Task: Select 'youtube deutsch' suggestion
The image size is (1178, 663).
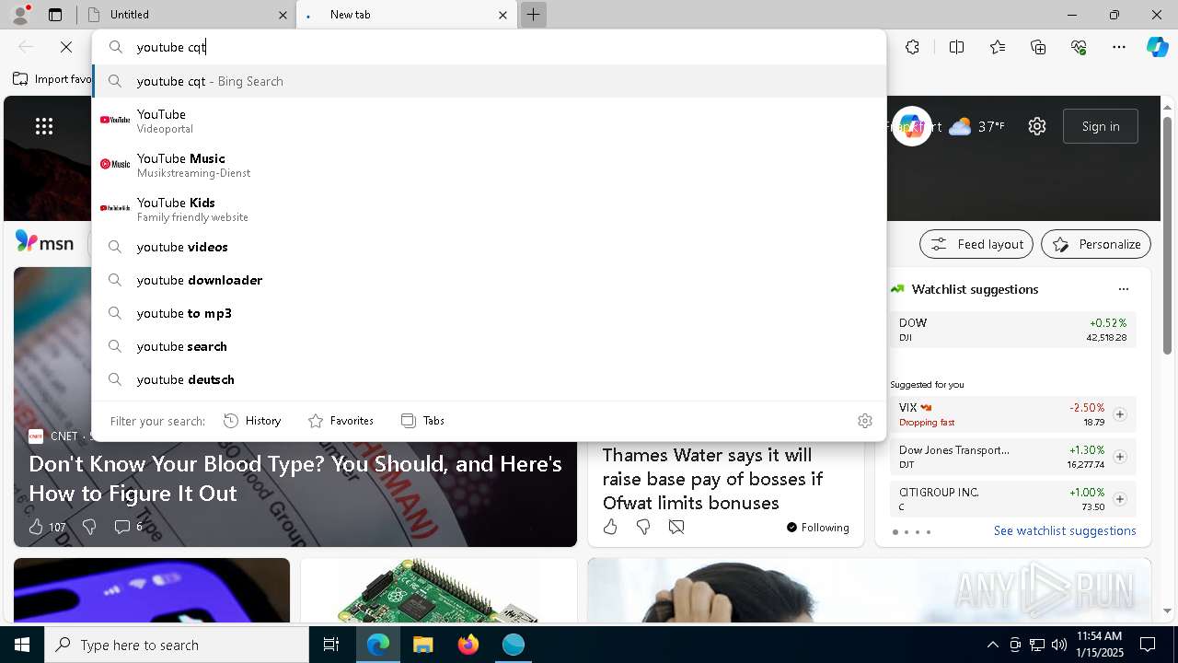Action: pos(489,379)
